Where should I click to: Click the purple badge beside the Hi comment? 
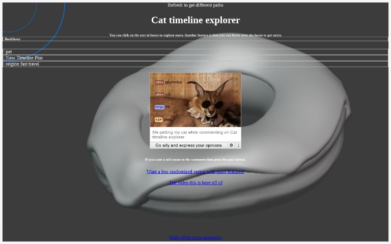[x=159, y=107]
